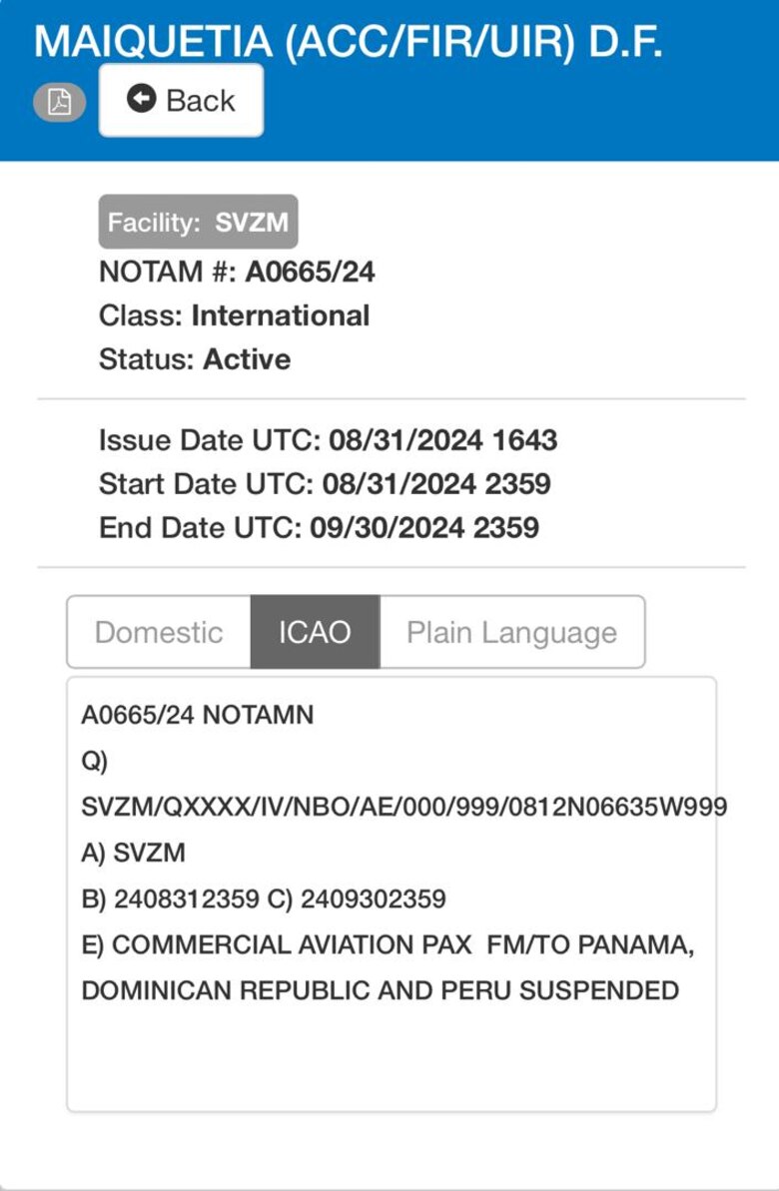Screen dimensions: 779x1191
Task: Select the ICAO tab
Action: pyautogui.click(x=315, y=632)
